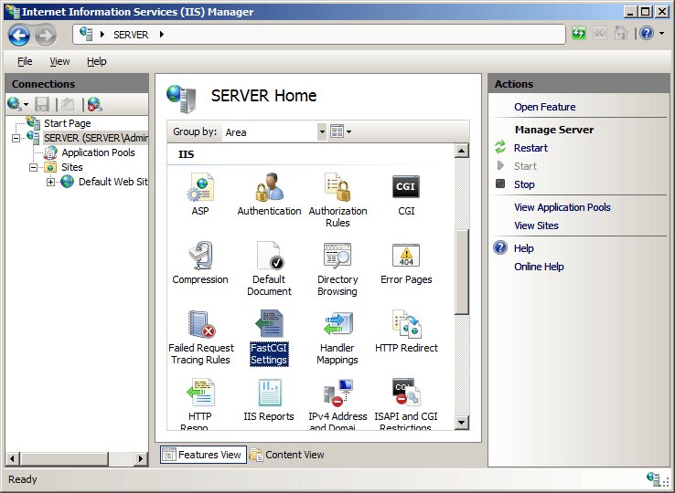Image resolution: width=675 pixels, height=493 pixels.
Task: Click the Refresh Page toolbar icon
Action: (579, 33)
